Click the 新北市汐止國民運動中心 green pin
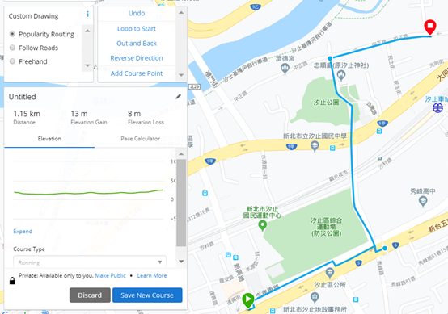448x314 pixels. (x=262, y=226)
